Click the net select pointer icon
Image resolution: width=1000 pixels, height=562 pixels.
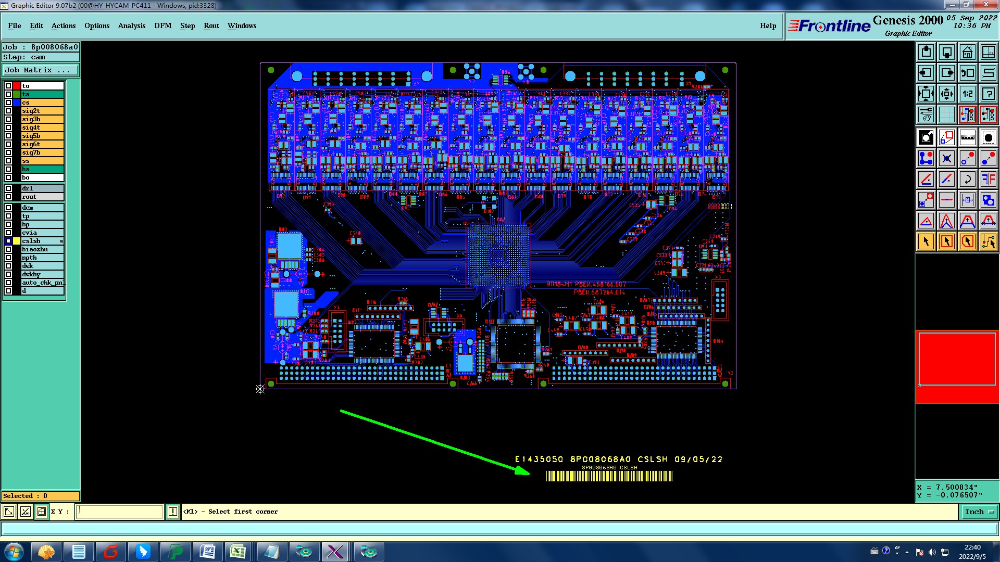(988, 241)
